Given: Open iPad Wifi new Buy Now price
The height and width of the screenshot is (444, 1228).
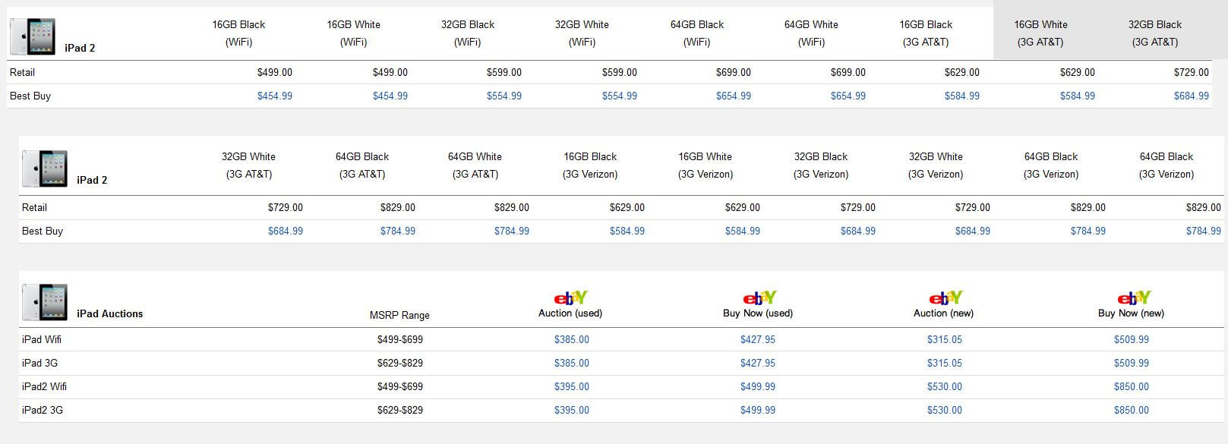Looking at the screenshot, I should pyautogui.click(x=1132, y=340).
